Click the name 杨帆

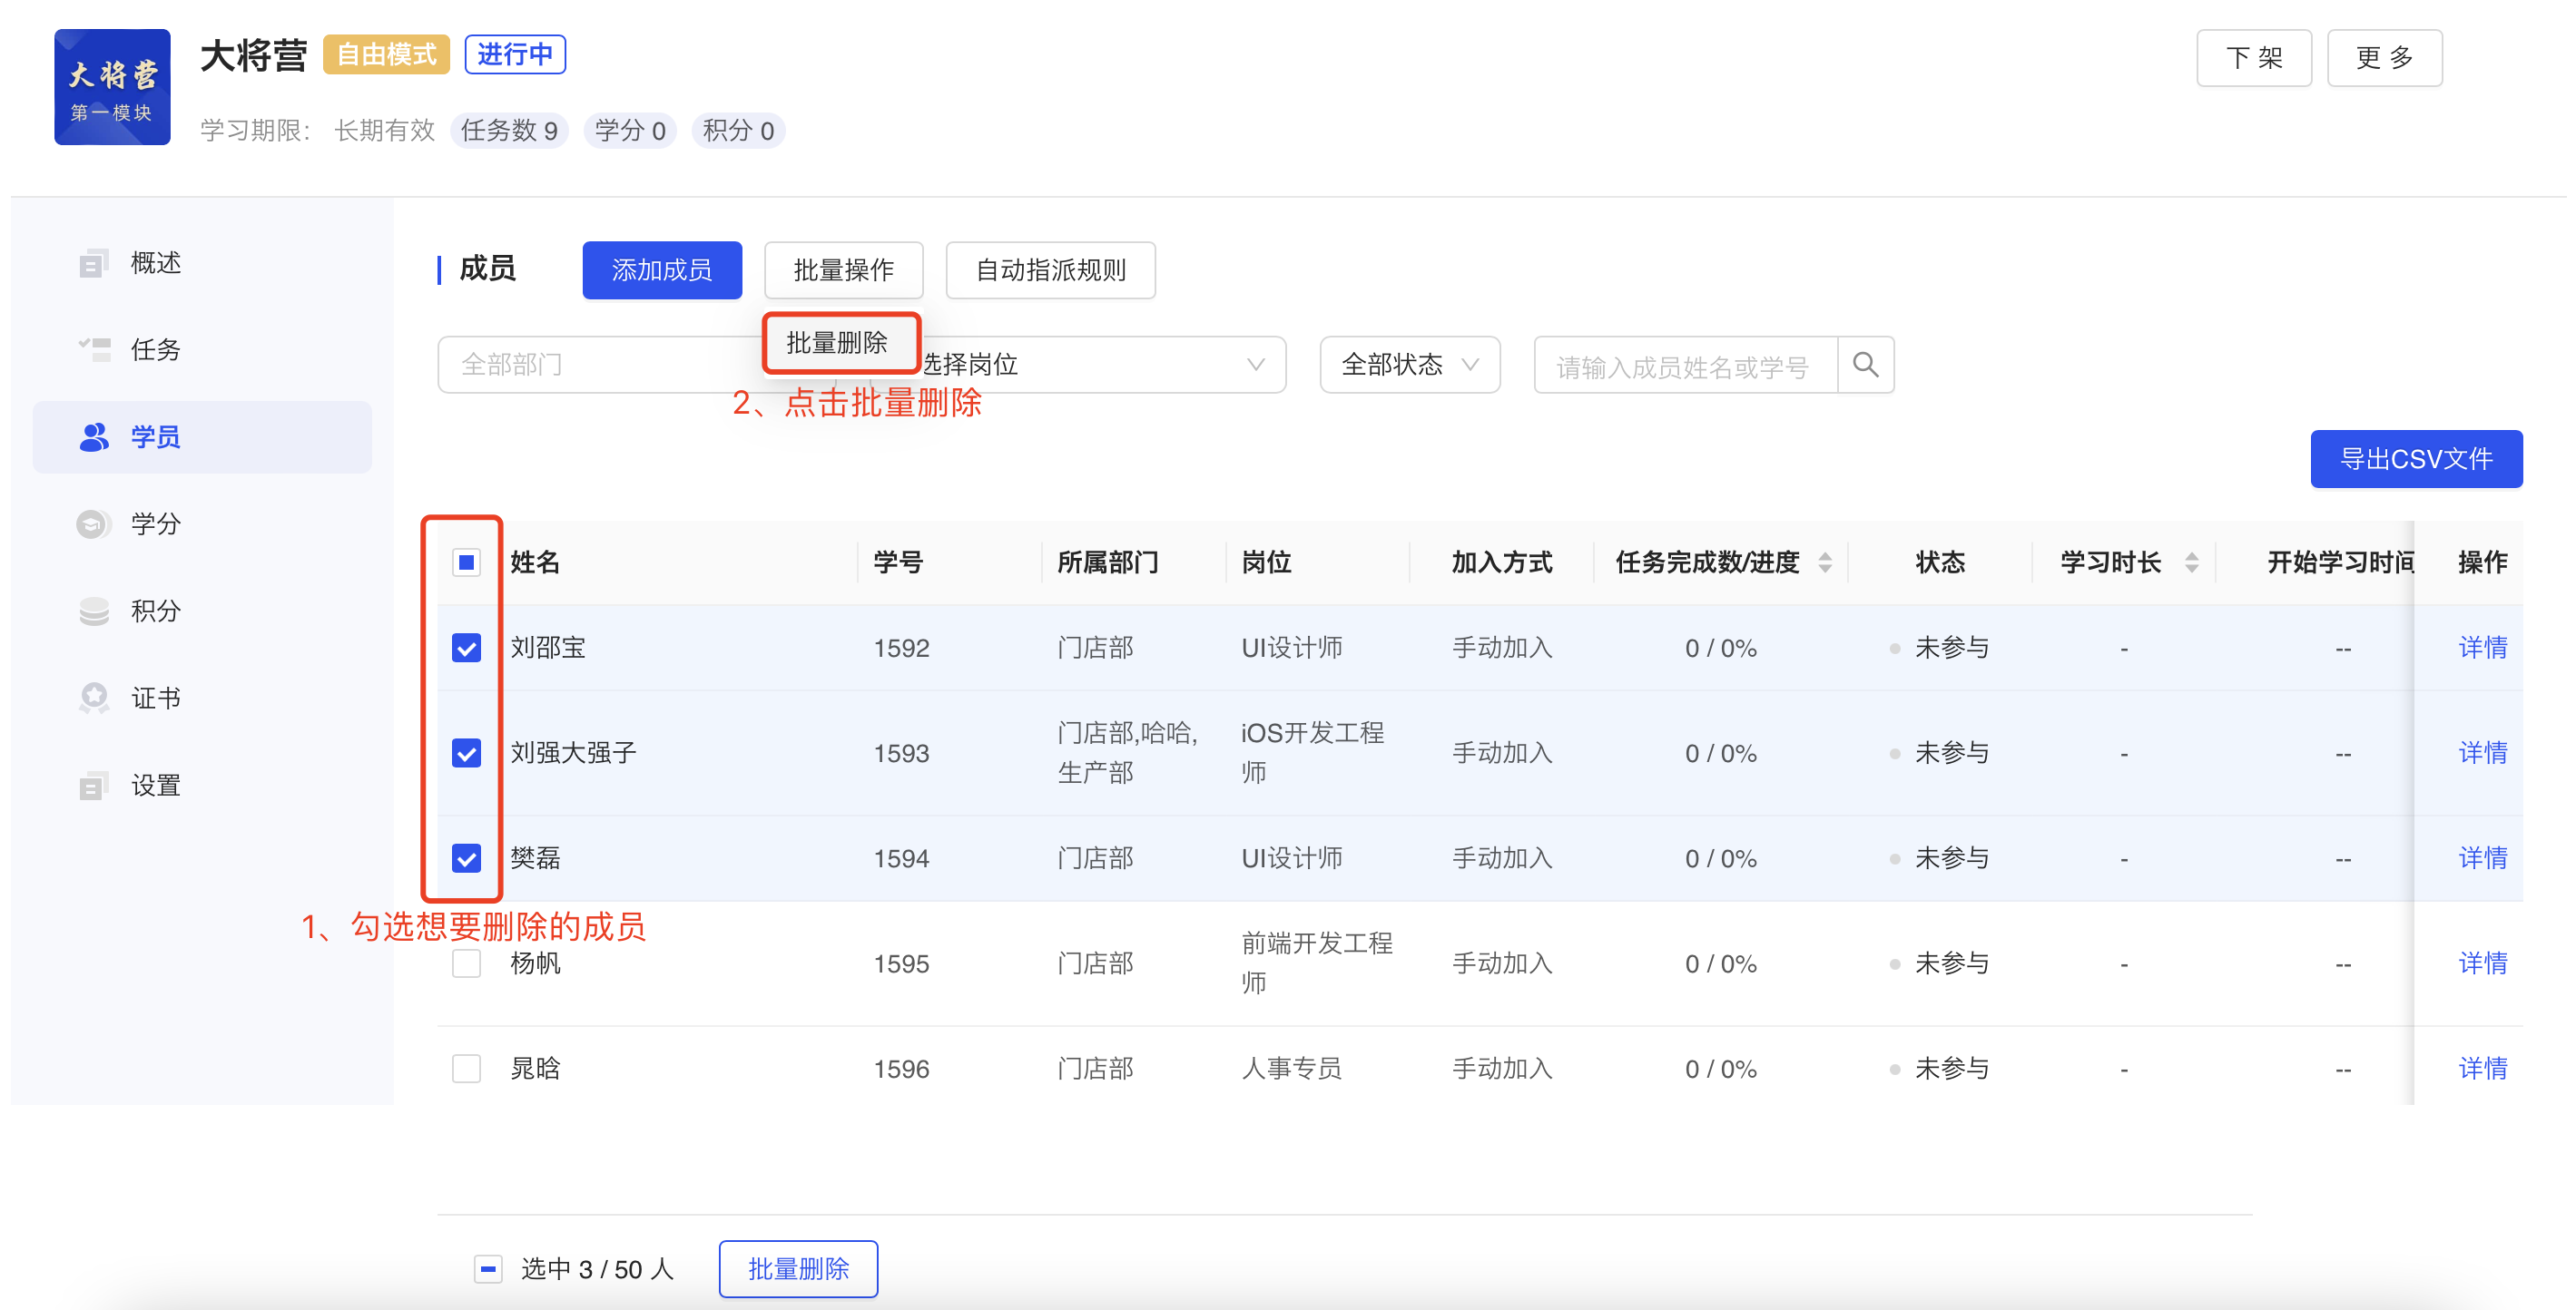(x=535, y=963)
